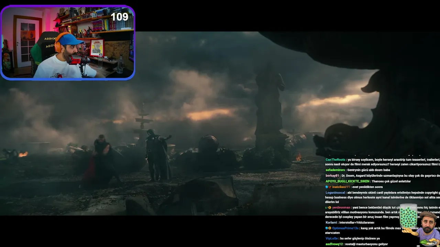
Task: Open chat user sefademirors
Action: click(x=335, y=170)
